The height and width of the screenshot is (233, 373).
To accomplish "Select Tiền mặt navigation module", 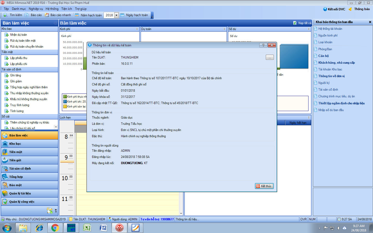I will (x=30, y=152).
